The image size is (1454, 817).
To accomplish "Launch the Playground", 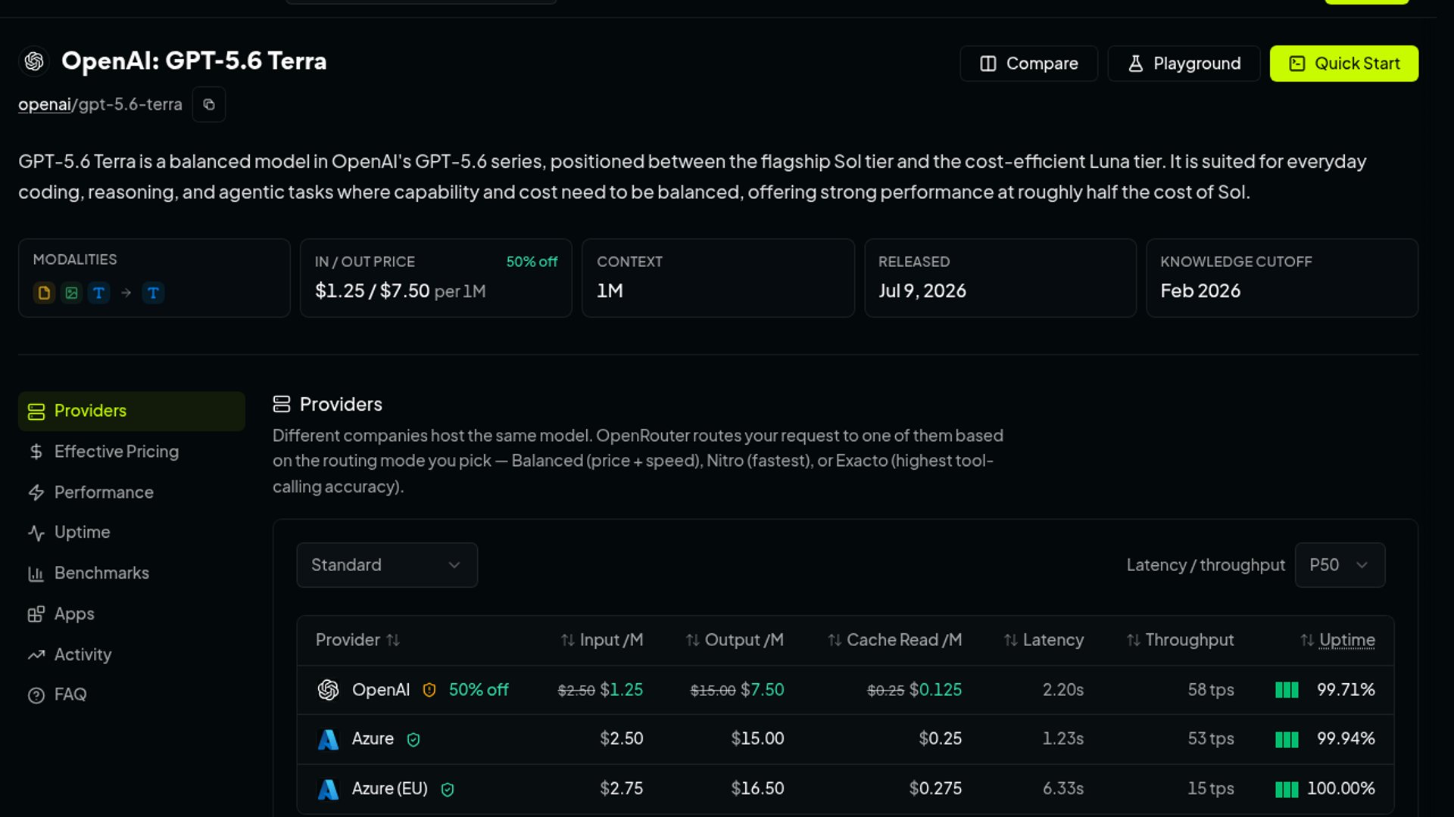I will pyautogui.click(x=1184, y=64).
